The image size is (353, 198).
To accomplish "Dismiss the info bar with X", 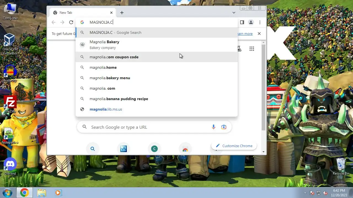I will coord(259,34).
